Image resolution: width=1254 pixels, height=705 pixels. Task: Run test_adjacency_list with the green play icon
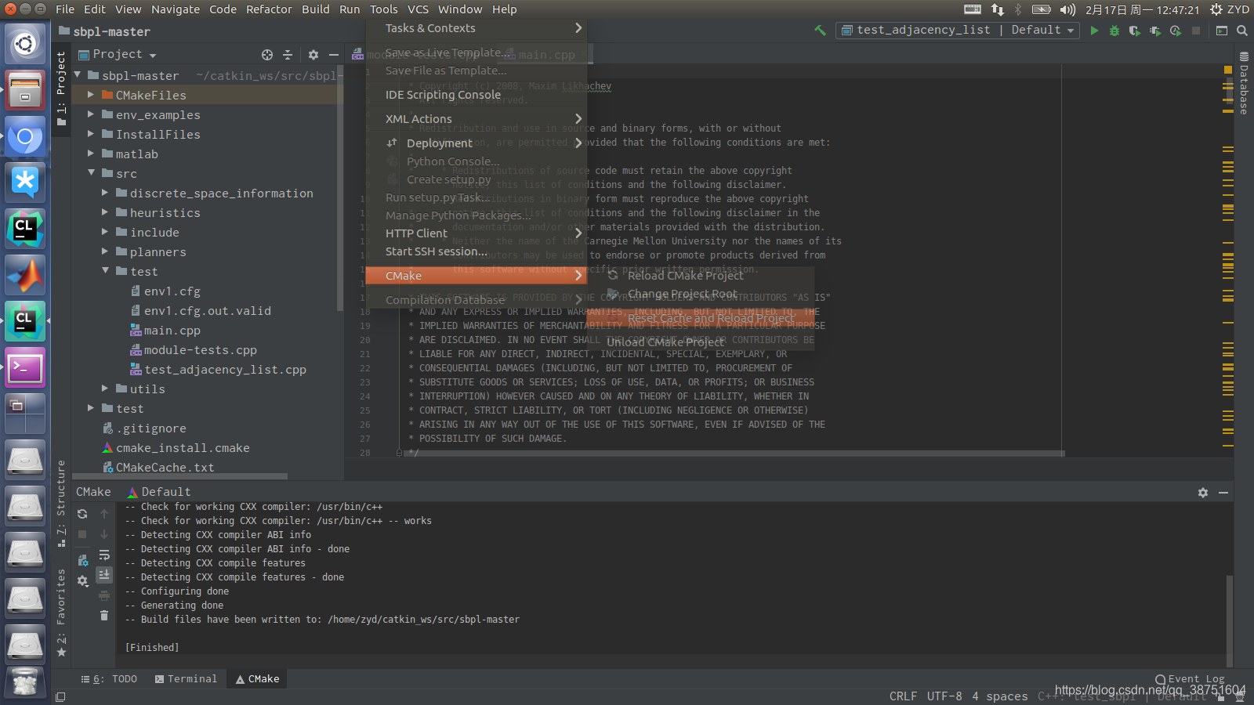[x=1094, y=31]
